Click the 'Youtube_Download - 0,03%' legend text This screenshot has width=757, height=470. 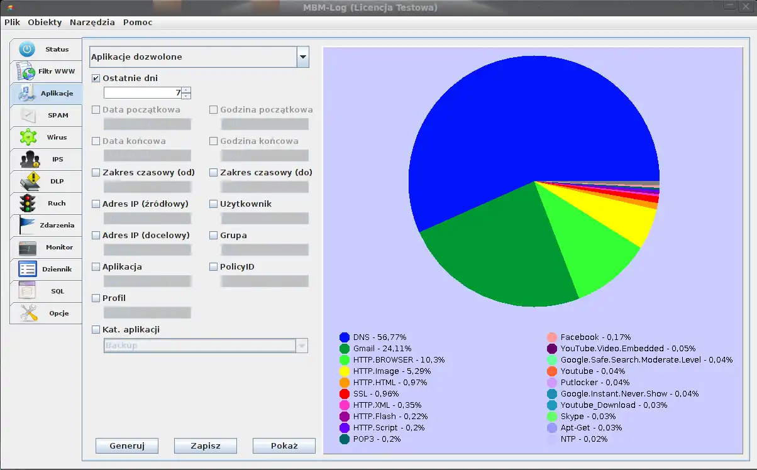(614, 405)
